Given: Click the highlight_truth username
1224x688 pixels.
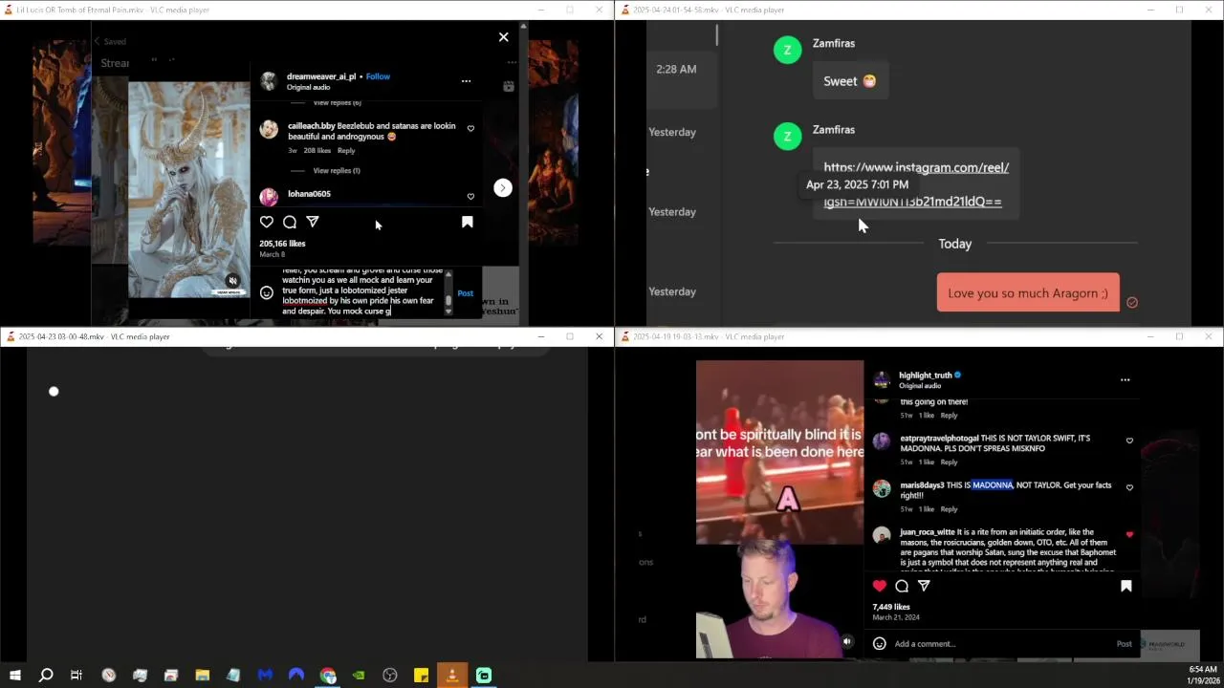Looking at the screenshot, I should (925, 376).
